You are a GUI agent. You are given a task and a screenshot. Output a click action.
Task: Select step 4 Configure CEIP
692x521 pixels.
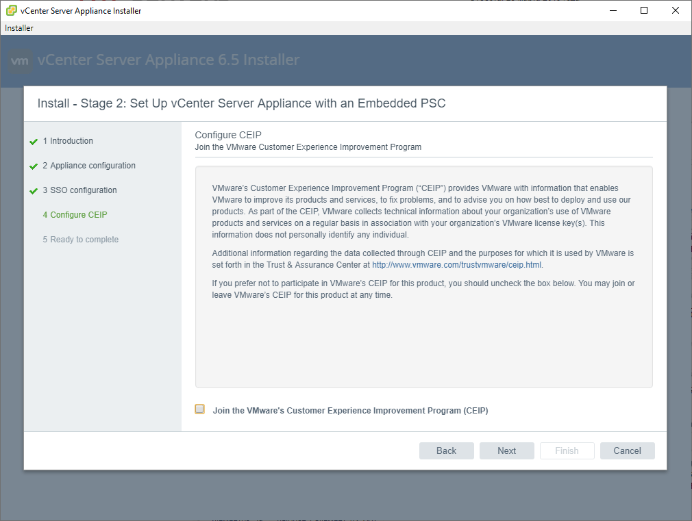(x=75, y=215)
